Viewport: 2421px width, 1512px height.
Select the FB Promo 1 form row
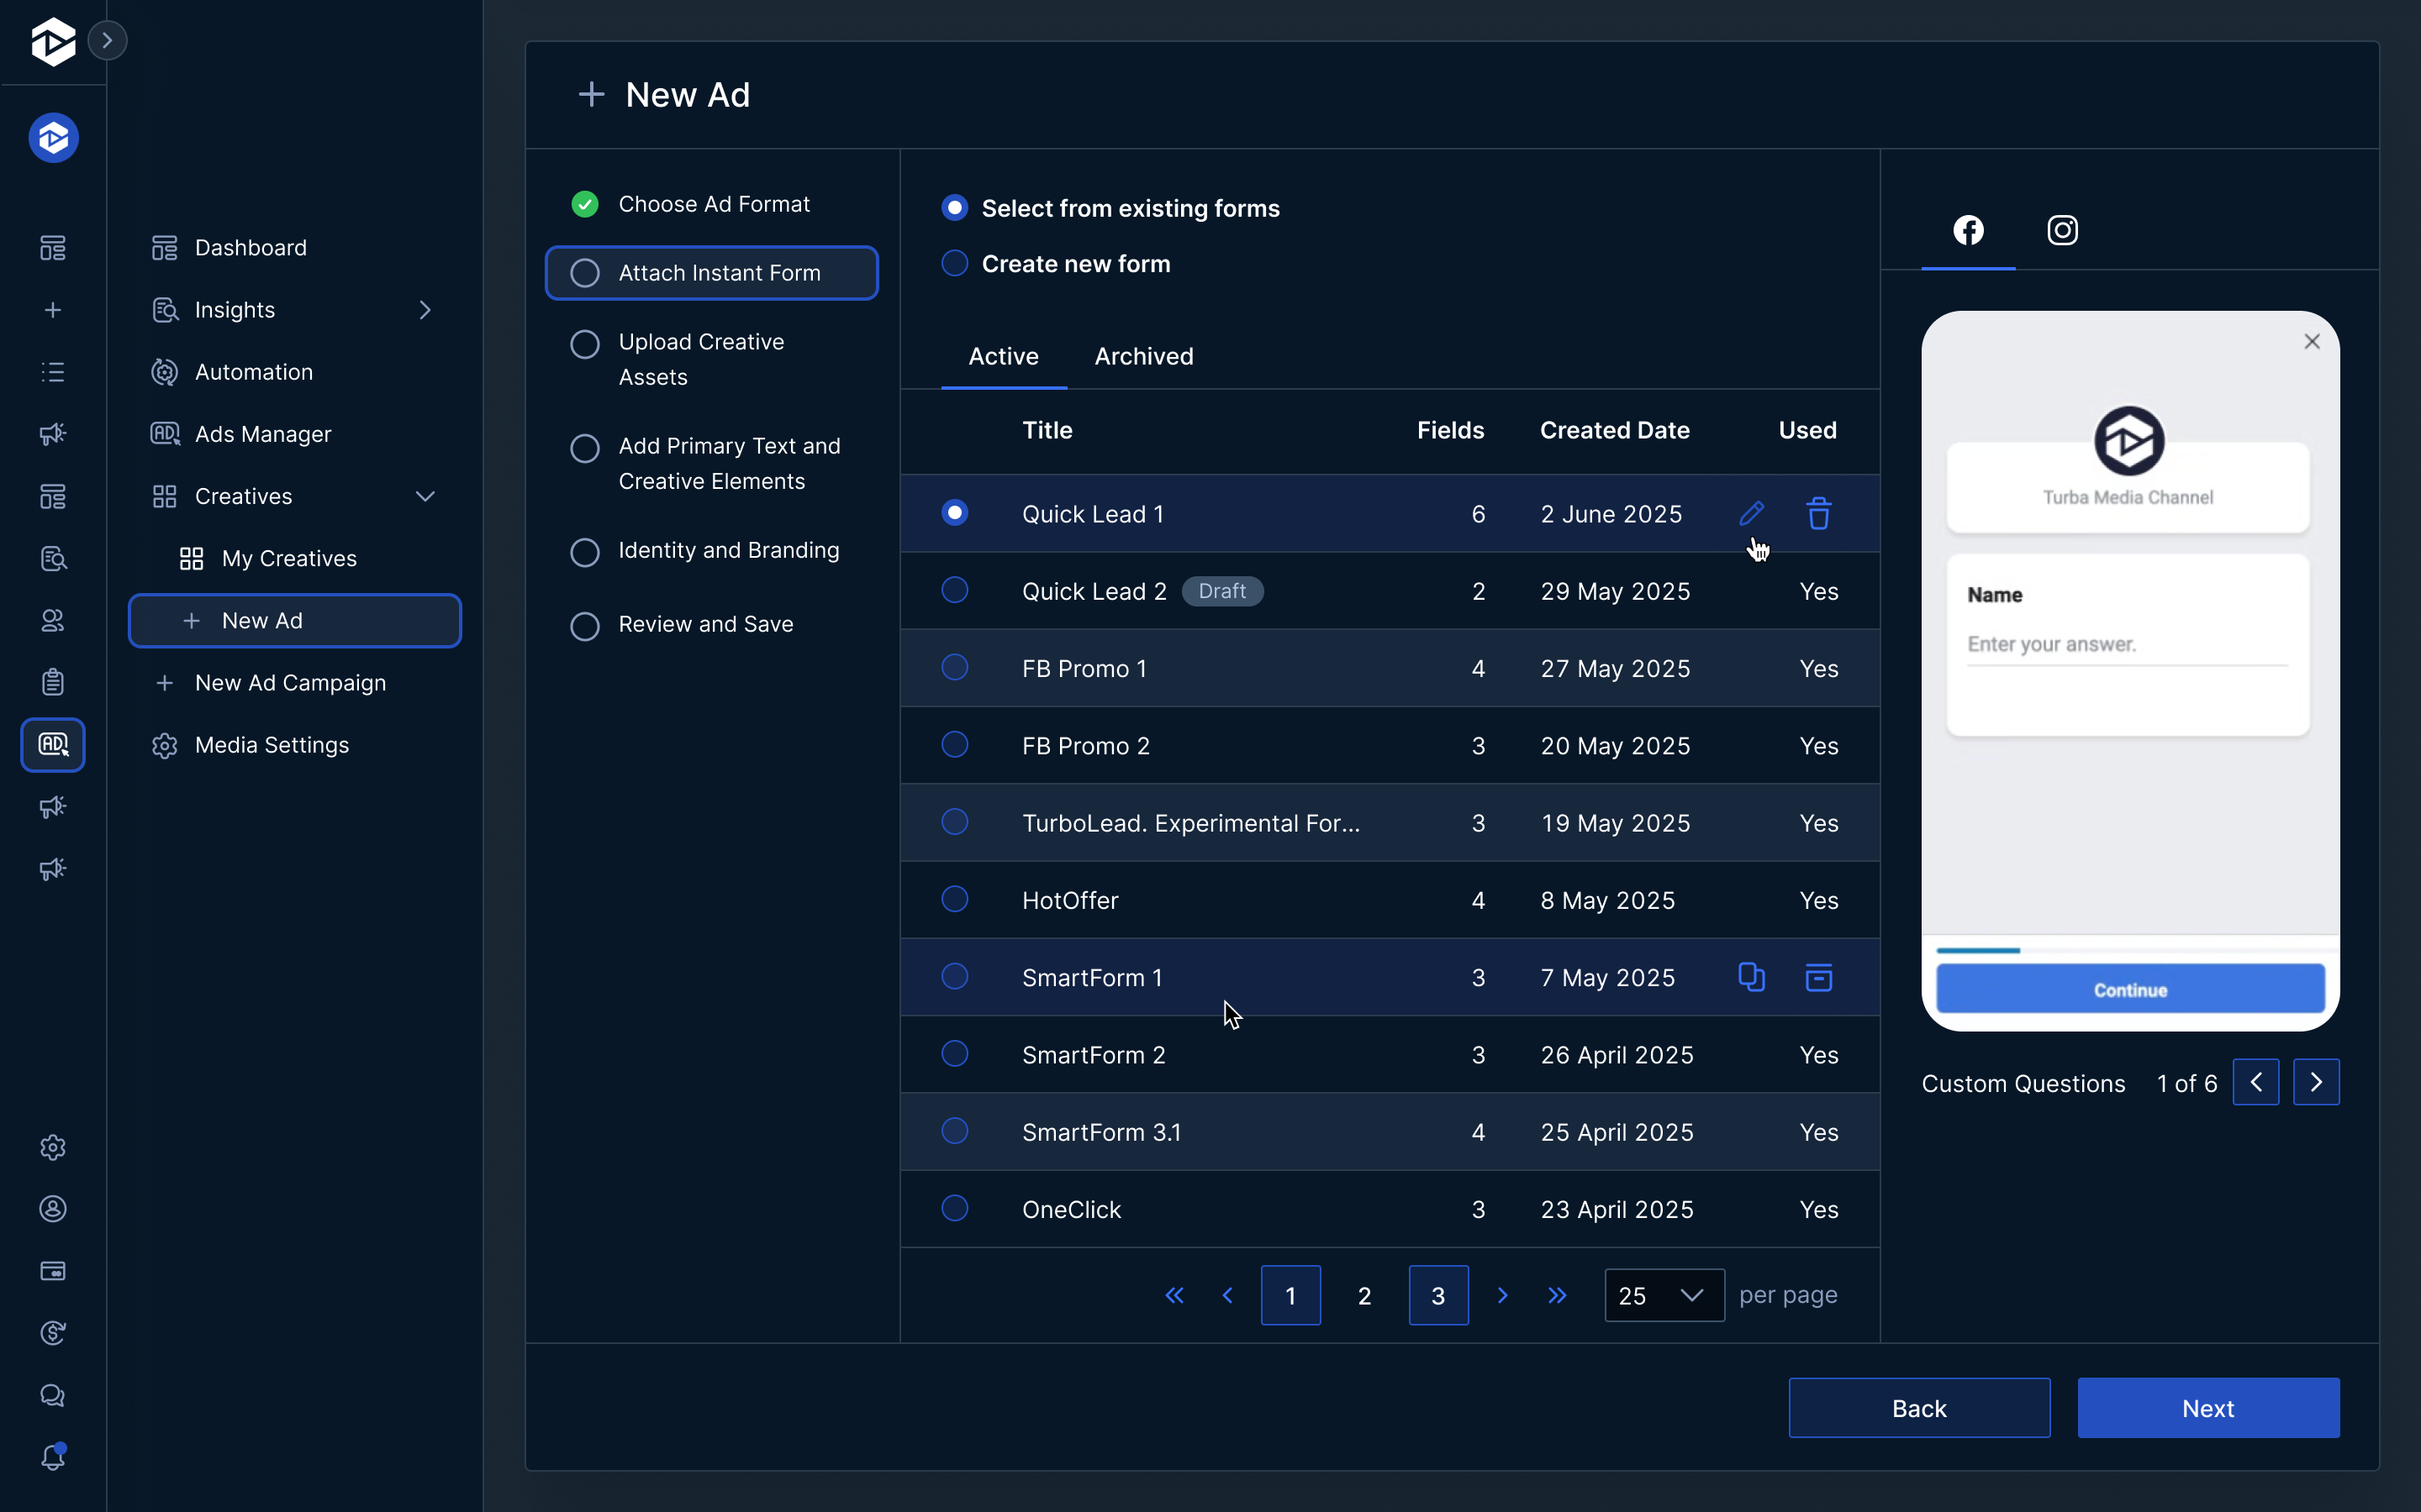point(954,667)
